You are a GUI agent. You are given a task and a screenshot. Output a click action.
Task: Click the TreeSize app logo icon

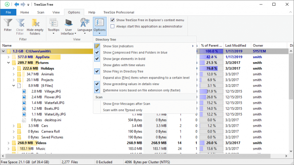[x=7, y=4]
